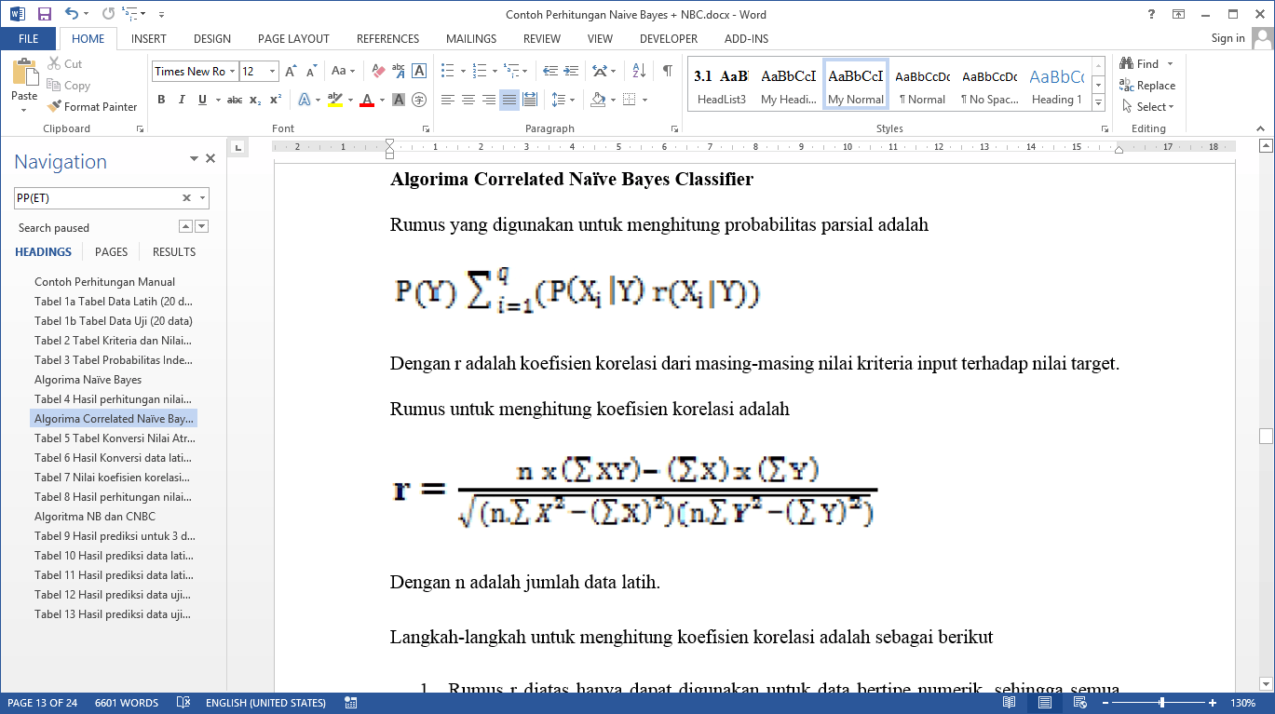Jump to Algoritma NB dan CNBC heading
This screenshot has height=714, width=1275.
(95, 517)
